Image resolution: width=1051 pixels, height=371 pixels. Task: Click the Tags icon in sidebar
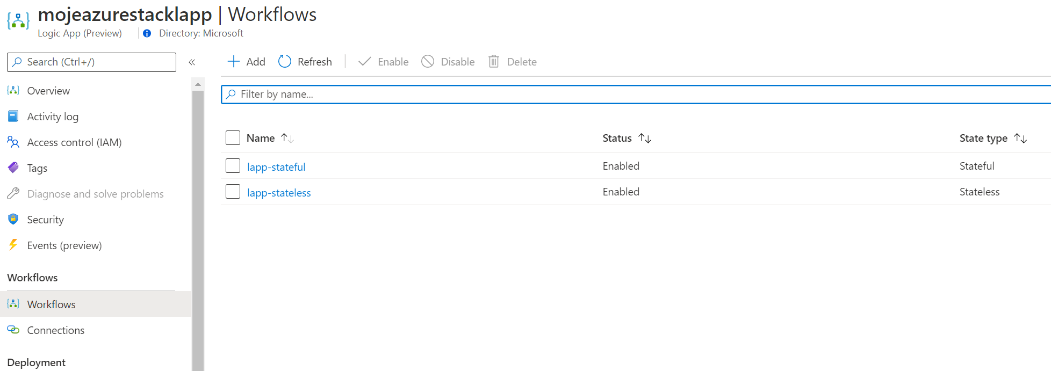click(13, 168)
